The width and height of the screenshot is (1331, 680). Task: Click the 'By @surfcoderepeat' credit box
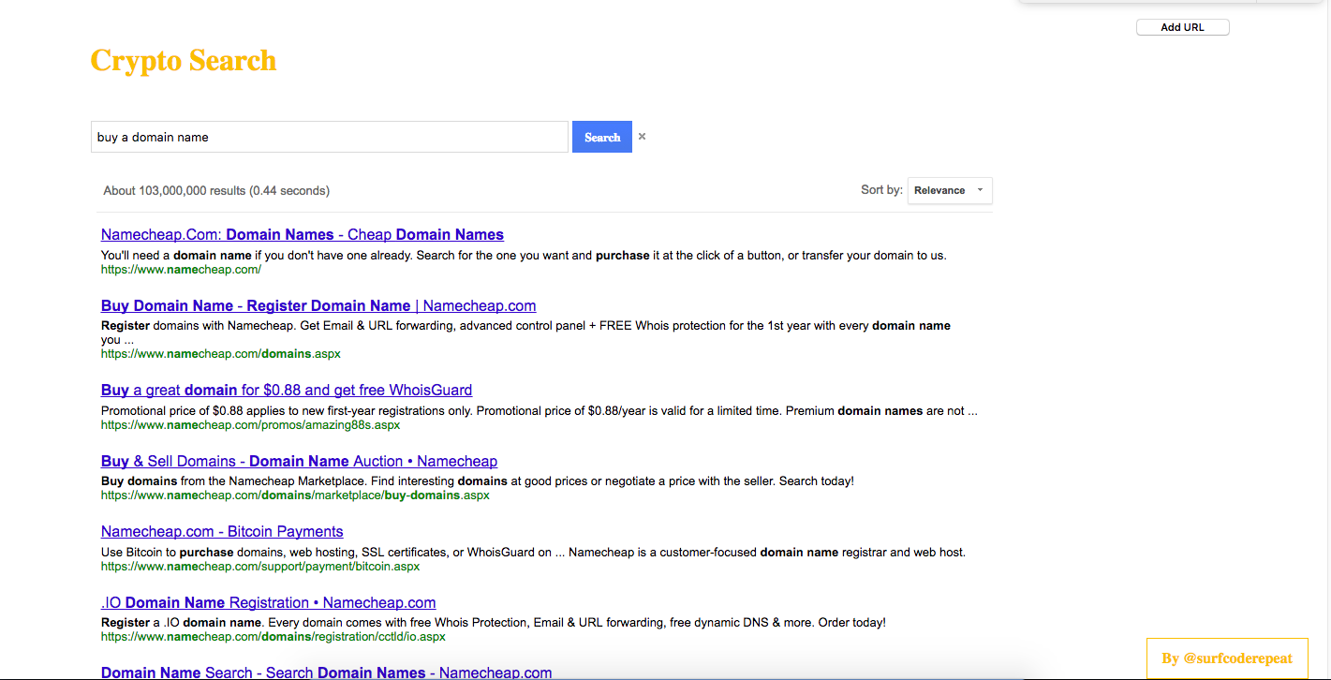point(1227,658)
